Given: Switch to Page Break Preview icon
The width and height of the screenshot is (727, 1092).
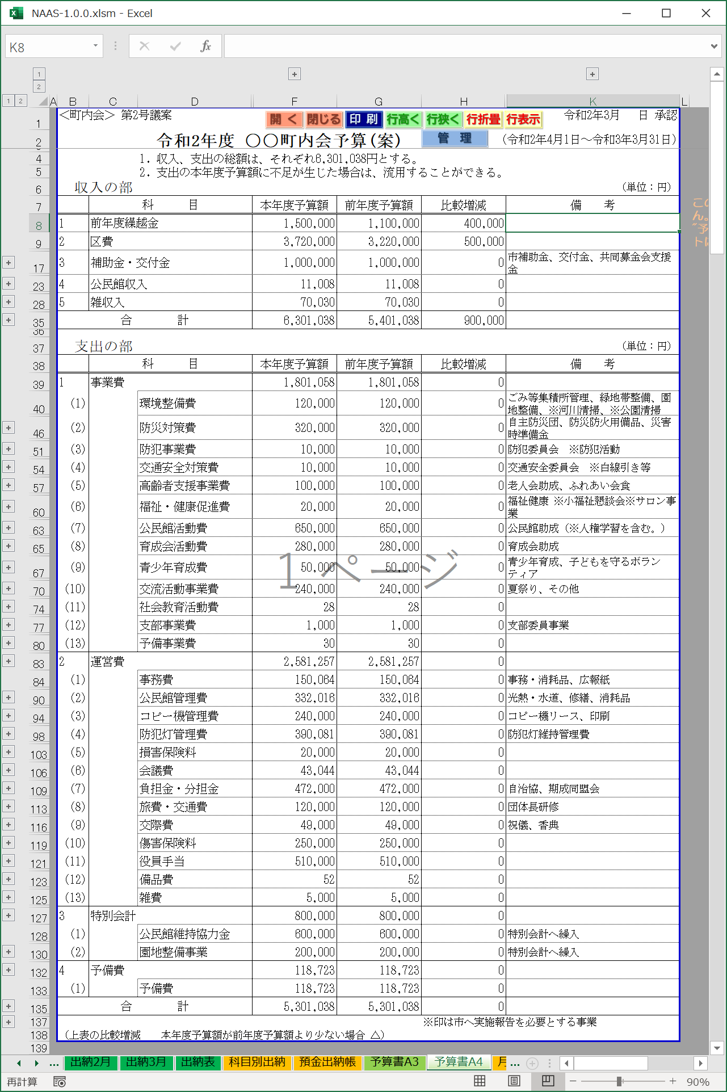Looking at the screenshot, I should pos(548,1081).
